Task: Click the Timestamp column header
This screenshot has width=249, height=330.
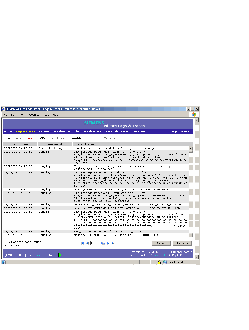Action: tap(20, 144)
